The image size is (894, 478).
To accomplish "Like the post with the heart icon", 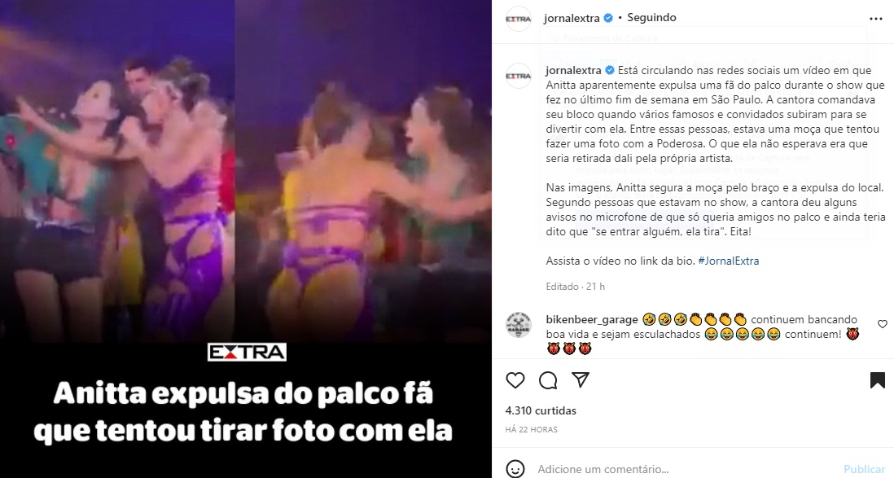I will [x=515, y=380].
